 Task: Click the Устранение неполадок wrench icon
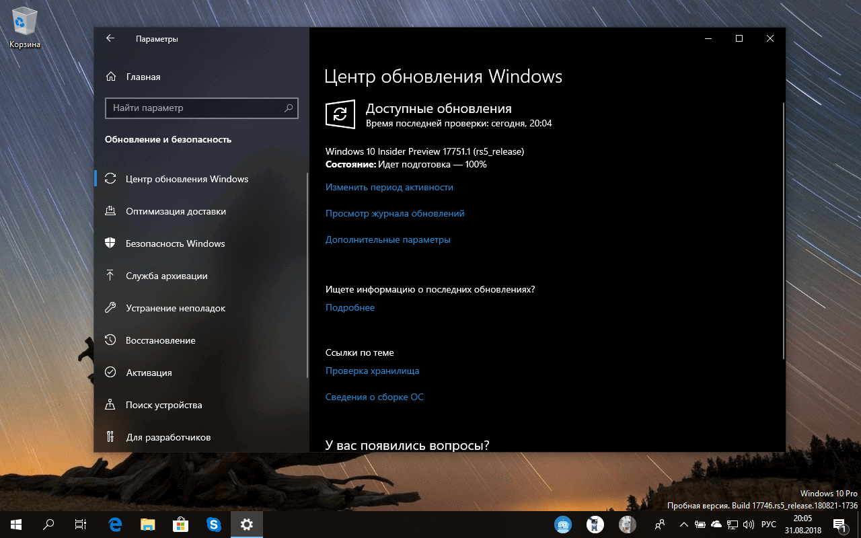[110, 307]
